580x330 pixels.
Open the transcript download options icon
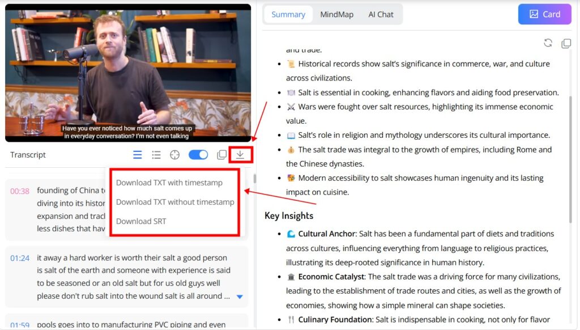point(240,154)
